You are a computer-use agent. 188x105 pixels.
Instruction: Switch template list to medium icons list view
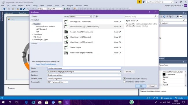97,16
